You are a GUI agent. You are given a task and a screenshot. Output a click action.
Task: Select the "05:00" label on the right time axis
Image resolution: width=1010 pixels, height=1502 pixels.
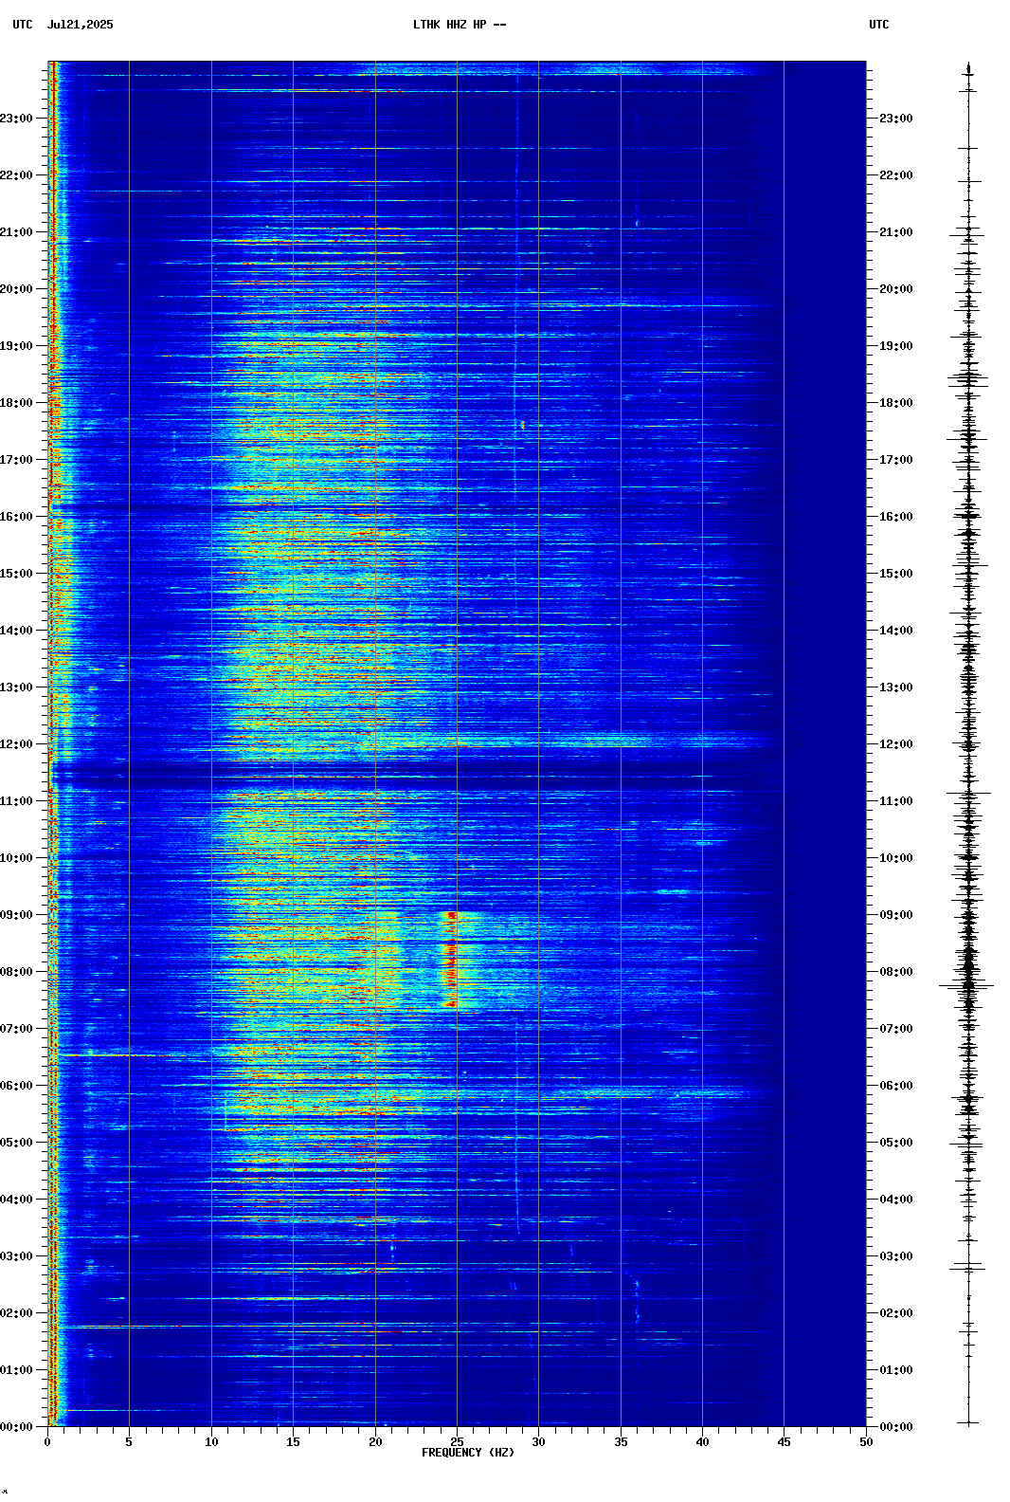coord(896,1143)
